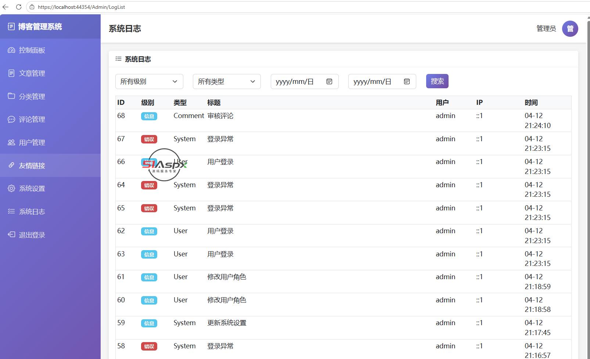Open calendar picker of second date field
The height and width of the screenshot is (359, 590).
(x=407, y=82)
